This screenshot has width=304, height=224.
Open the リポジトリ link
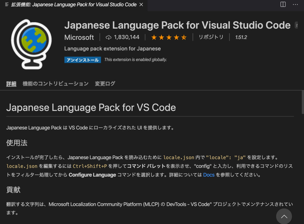211,37
